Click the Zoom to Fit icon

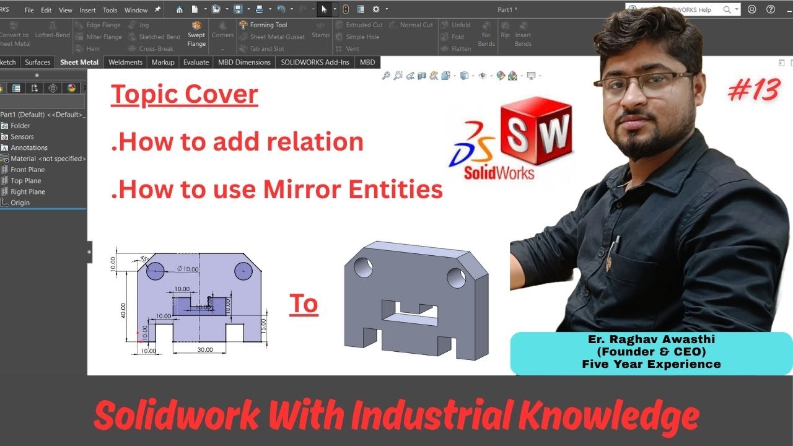[x=386, y=76]
